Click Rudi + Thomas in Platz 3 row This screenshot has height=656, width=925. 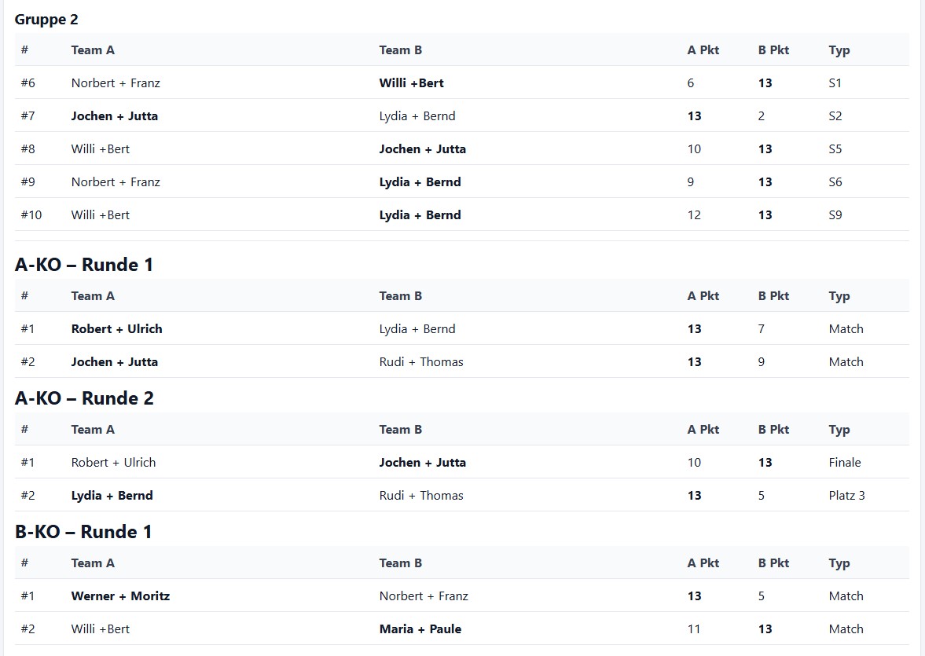(x=420, y=496)
